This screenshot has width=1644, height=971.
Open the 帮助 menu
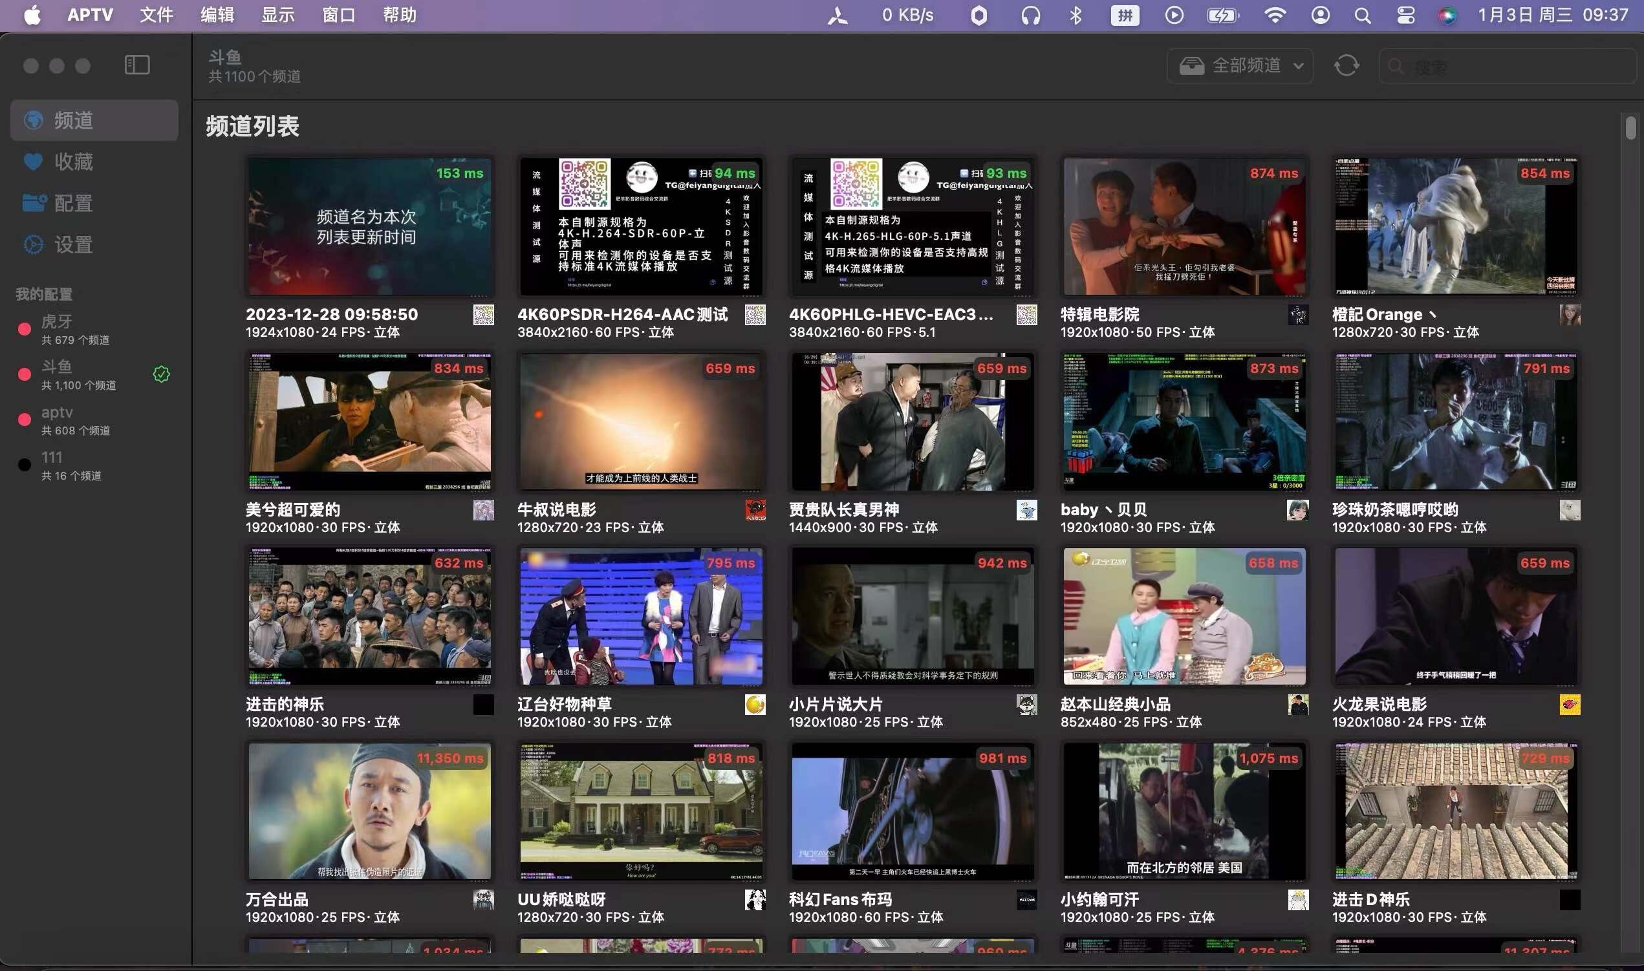pos(400,15)
